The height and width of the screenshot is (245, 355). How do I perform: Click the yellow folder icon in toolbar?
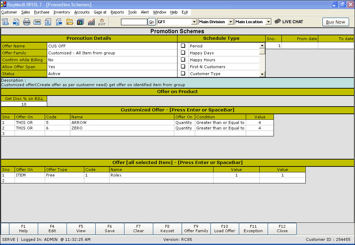[70, 22]
